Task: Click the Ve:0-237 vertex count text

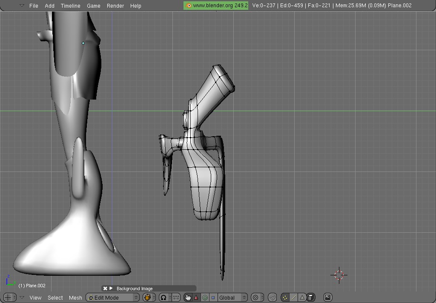Action: (x=264, y=5)
